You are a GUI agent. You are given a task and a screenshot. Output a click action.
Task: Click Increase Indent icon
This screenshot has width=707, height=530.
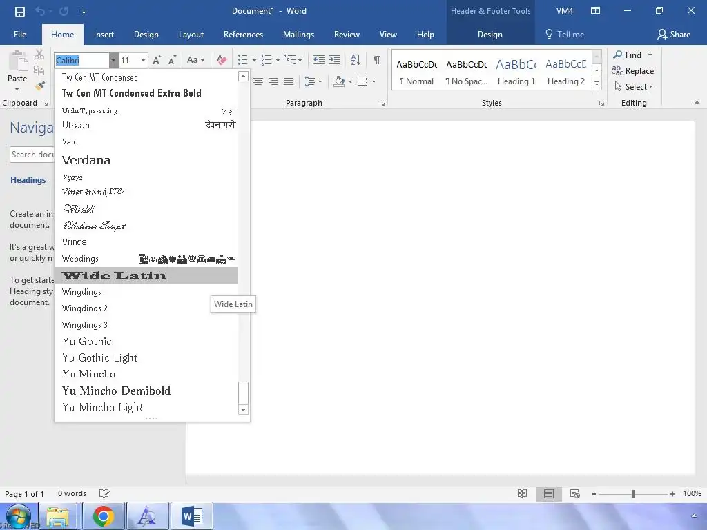click(x=334, y=60)
